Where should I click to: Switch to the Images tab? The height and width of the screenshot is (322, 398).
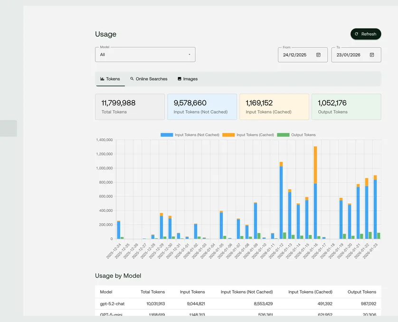(x=190, y=79)
